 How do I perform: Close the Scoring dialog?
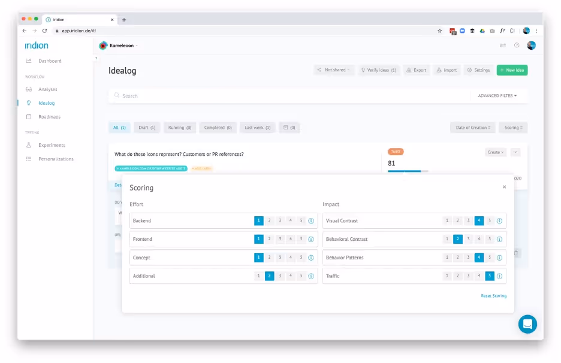[x=504, y=187]
